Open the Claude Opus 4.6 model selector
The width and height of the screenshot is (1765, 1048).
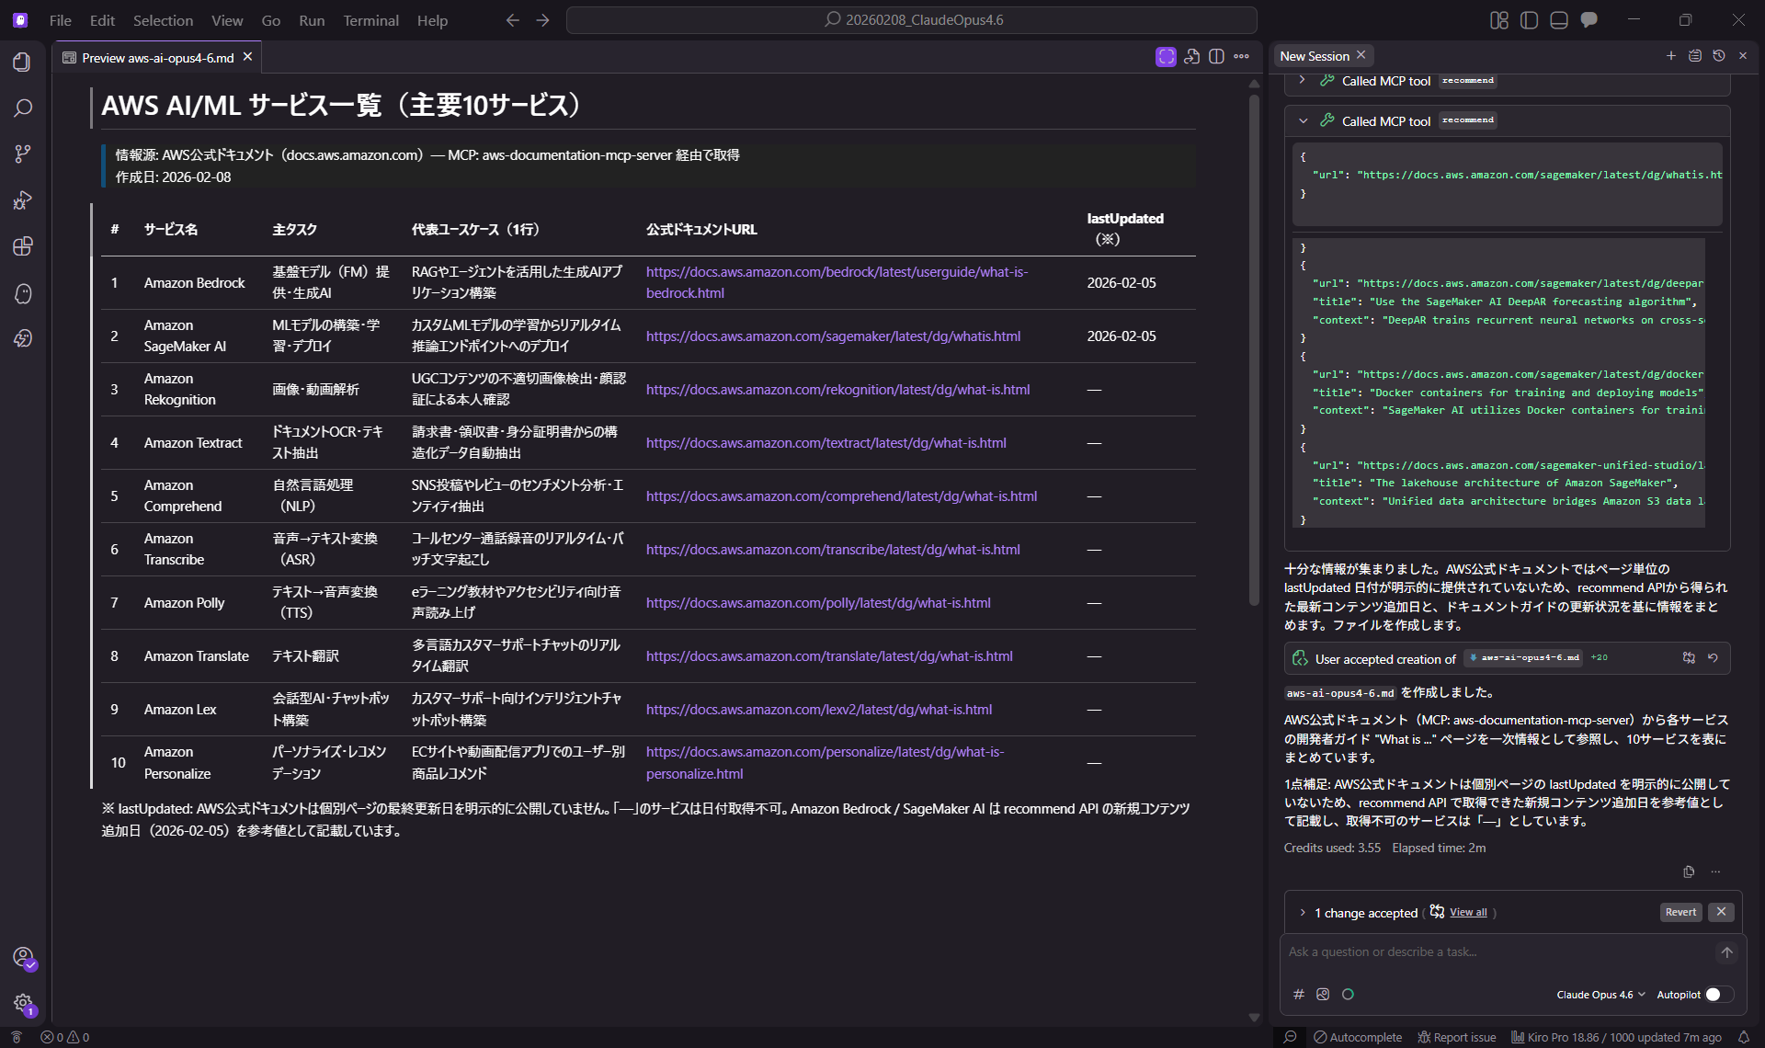(1600, 995)
